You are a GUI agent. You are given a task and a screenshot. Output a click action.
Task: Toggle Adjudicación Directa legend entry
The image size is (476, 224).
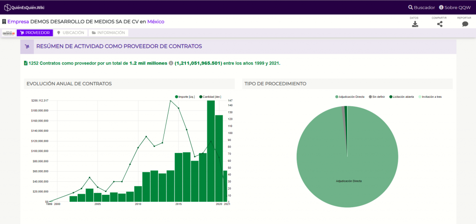coord(350,97)
